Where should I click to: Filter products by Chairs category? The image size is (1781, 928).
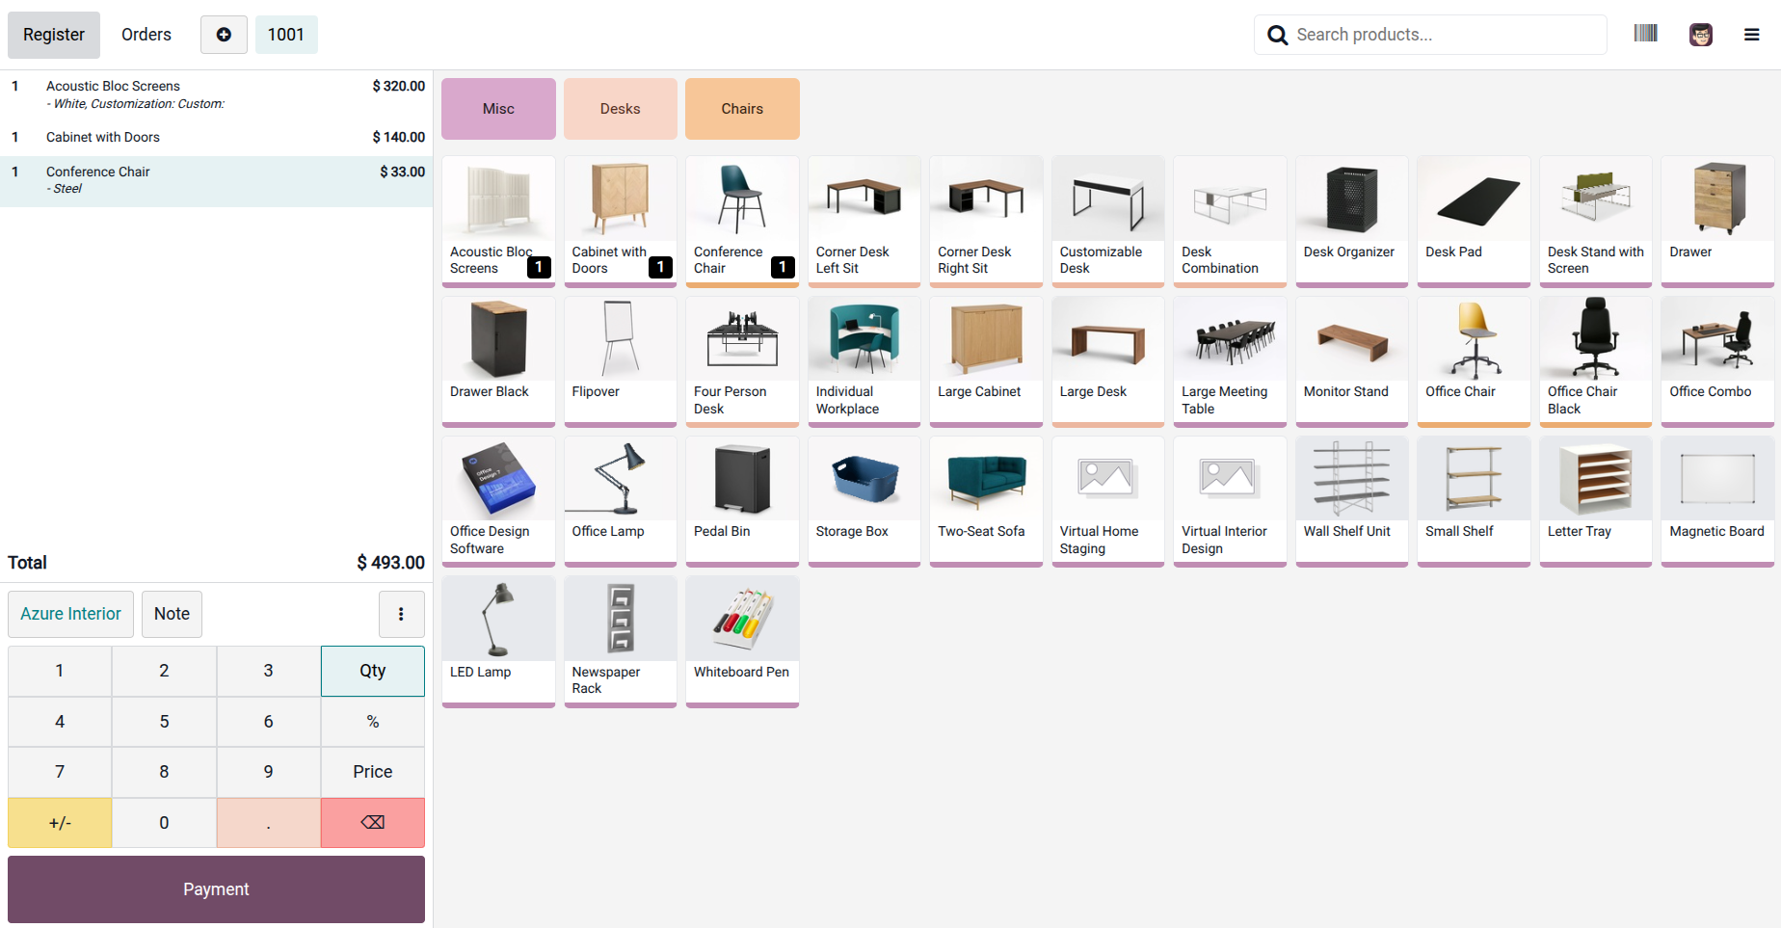click(x=742, y=109)
